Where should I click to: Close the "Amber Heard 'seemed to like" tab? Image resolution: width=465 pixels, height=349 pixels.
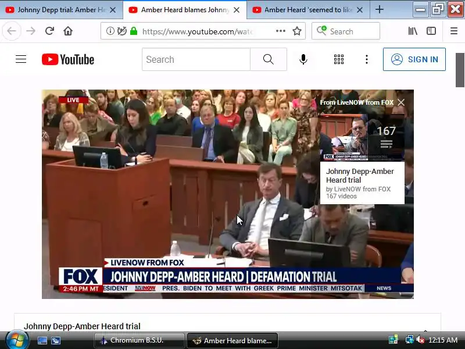pos(360,10)
